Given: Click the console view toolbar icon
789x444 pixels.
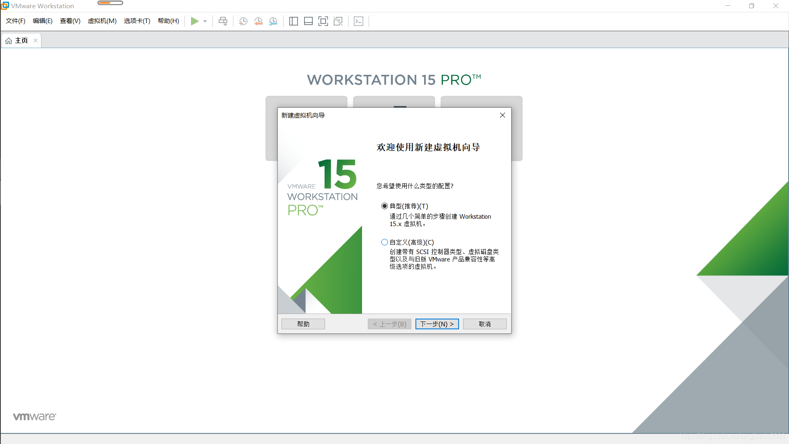Looking at the screenshot, I should 358,21.
